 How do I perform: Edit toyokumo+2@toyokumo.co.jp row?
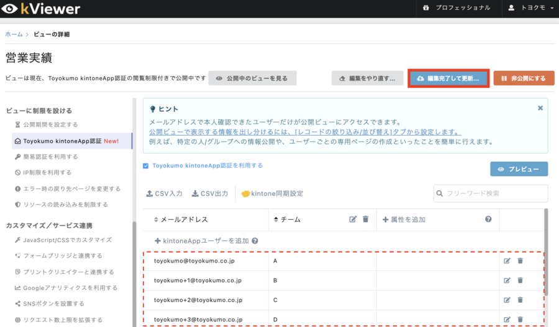(507, 300)
